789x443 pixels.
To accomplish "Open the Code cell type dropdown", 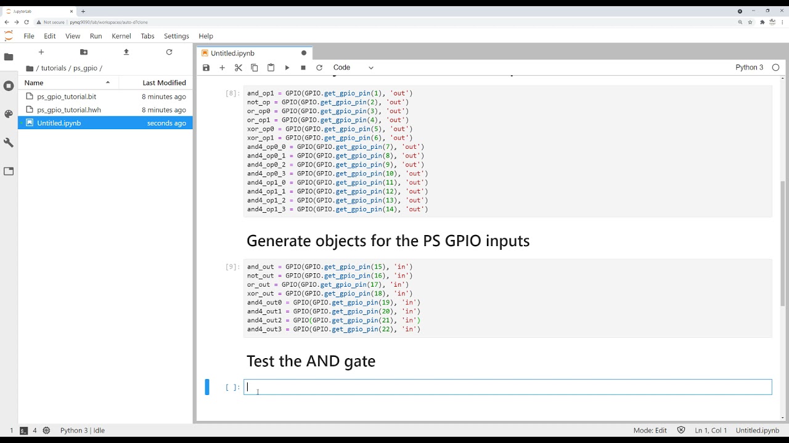I will pyautogui.click(x=353, y=68).
